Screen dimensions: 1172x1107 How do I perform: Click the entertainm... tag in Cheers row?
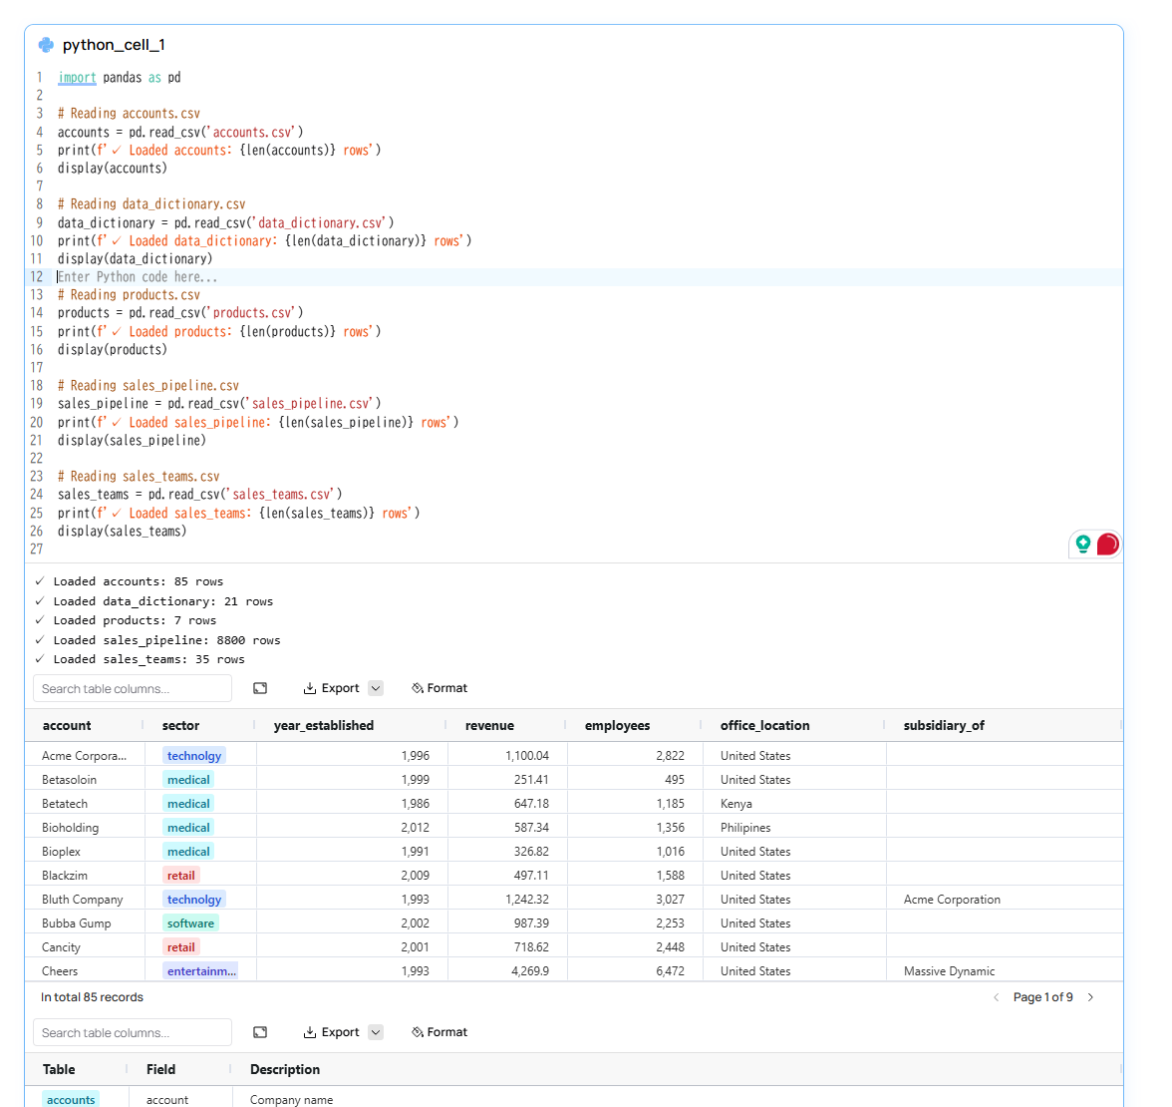coord(201,971)
